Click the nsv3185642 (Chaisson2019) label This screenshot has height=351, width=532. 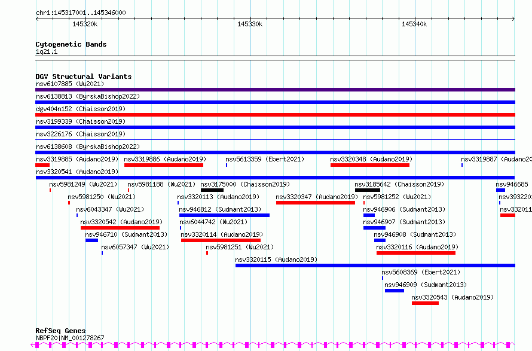point(399,184)
